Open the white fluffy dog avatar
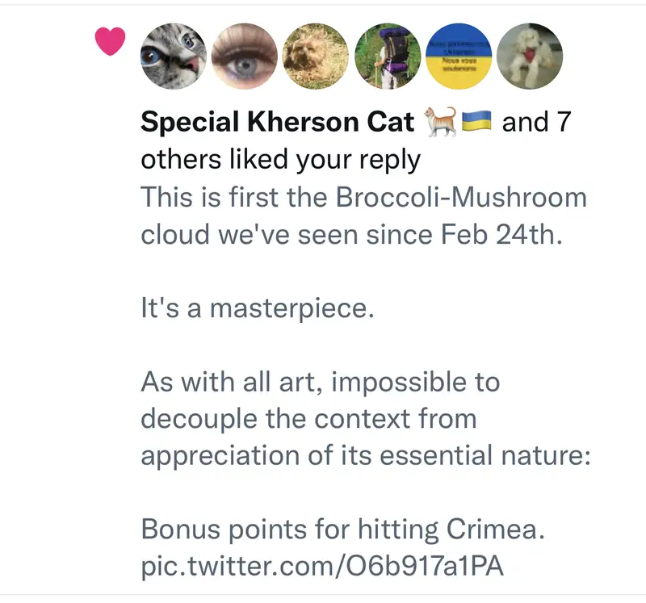 527,56
